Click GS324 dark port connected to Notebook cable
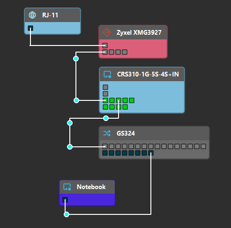 pyautogui.click(x=151, y=153)
